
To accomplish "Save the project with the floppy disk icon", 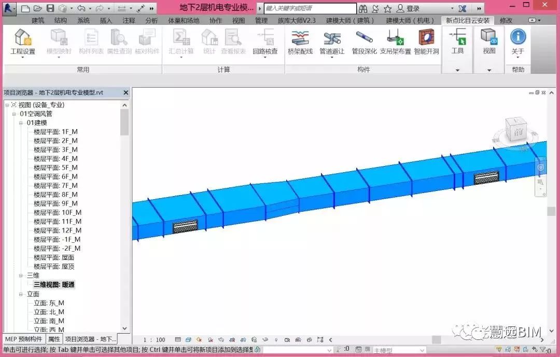I will [x=50, y=8].
